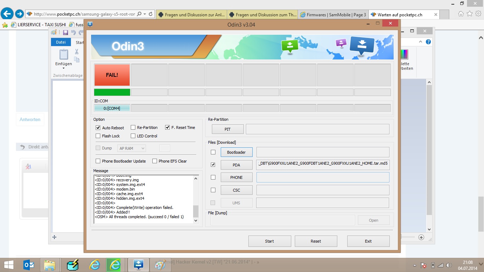Screen dimensions: 484x272
Task: Go back in Internet Explorer
Action: pyautogui.click(x=7, y=14)
